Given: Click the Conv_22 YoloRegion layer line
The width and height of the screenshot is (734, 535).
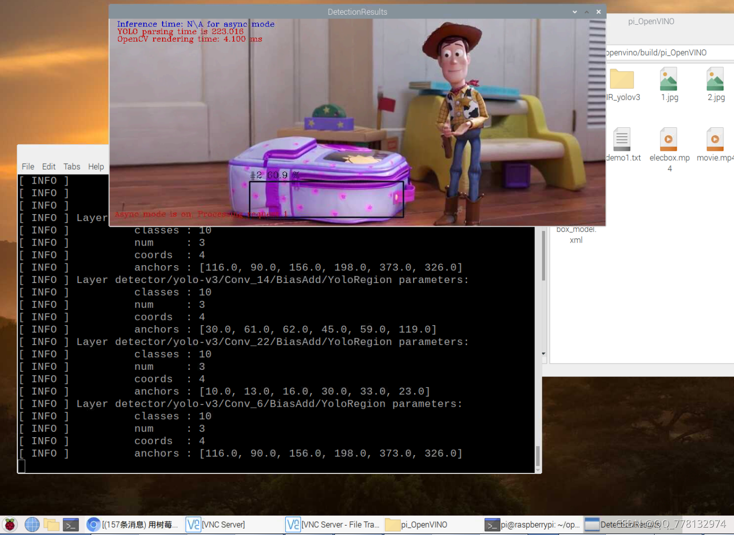Looking at the screenshot, I should [x=273, y=342].
